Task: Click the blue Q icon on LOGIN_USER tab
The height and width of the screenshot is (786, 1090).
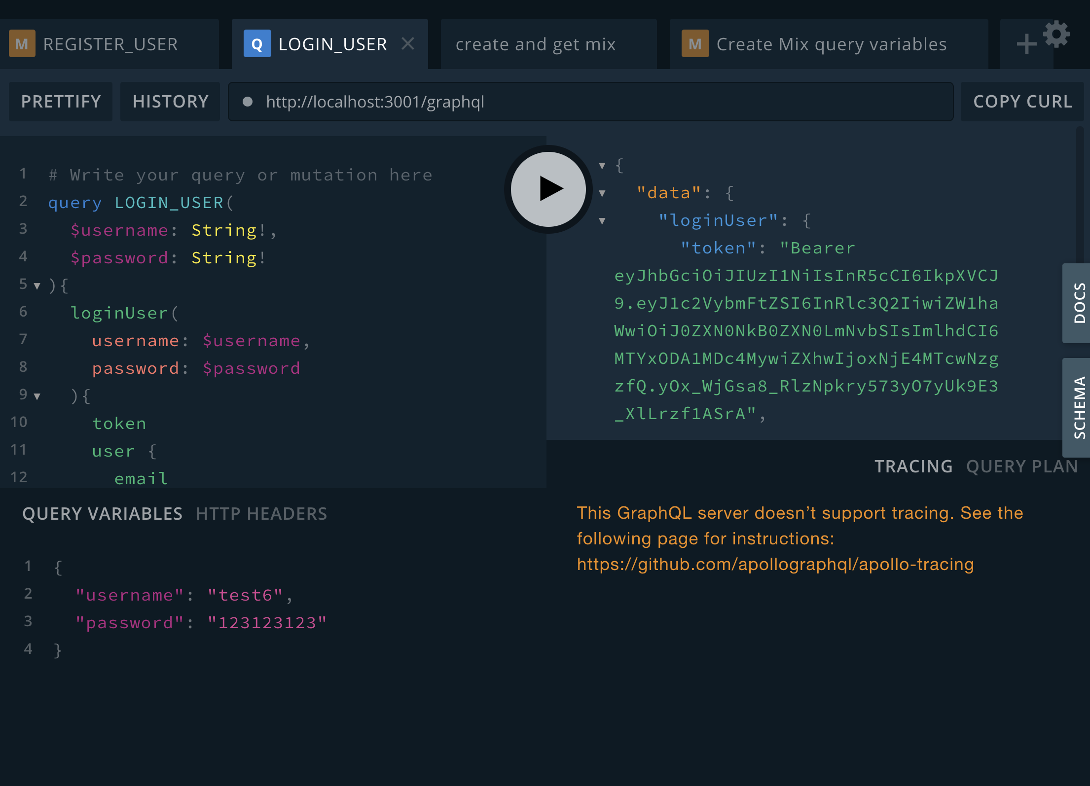Action: point(257,44)
